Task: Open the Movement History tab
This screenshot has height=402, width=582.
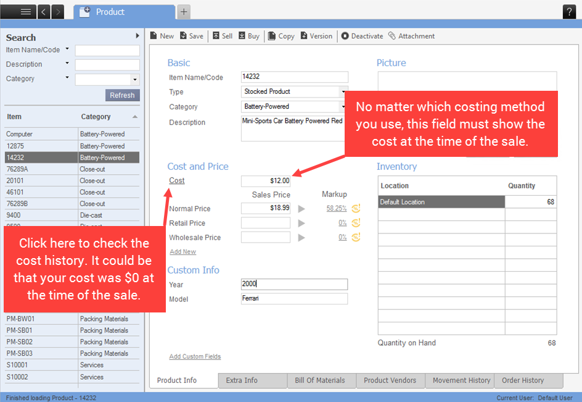Action: pos(461,380)
